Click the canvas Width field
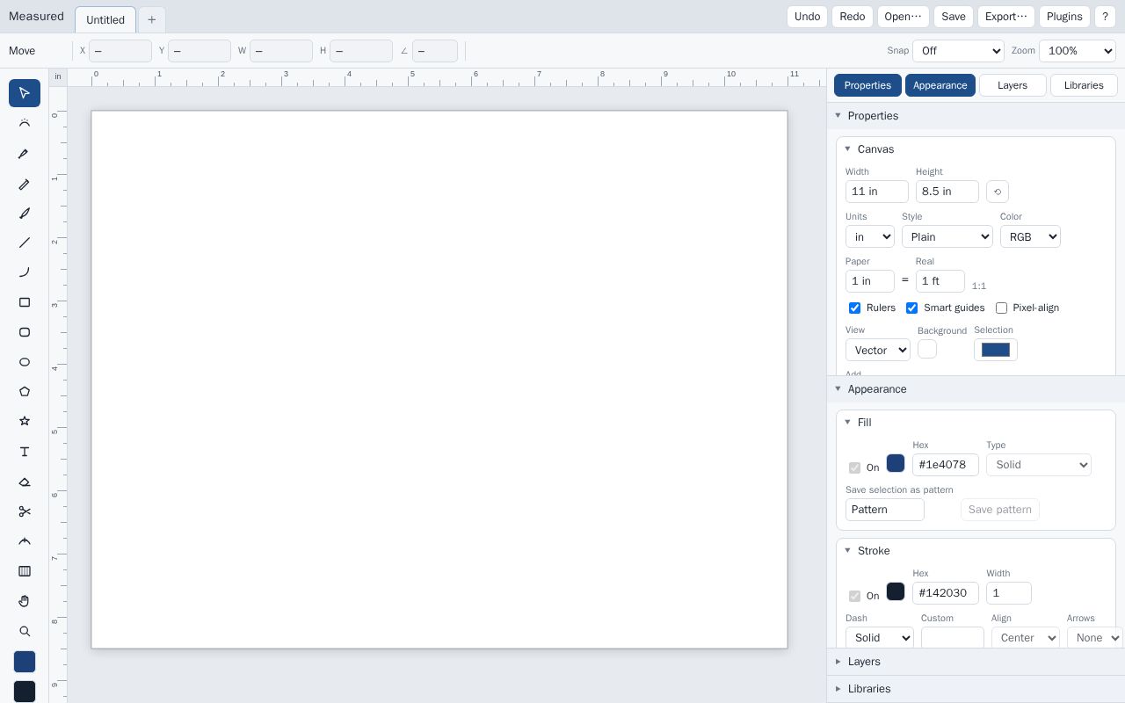Screen dimensions: 1125x703 coord(877,192)
